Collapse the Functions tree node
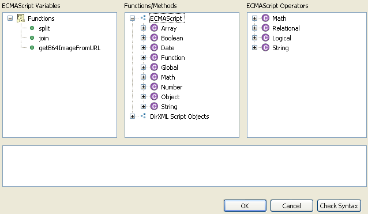Screen dimensions: 368x214 click(10, 18)
